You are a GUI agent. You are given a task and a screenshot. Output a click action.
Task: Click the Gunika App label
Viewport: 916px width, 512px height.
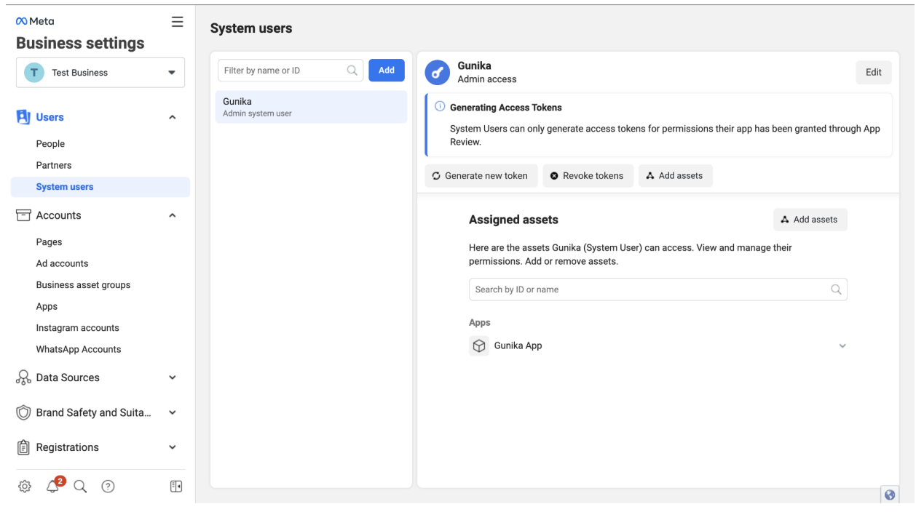518,346
